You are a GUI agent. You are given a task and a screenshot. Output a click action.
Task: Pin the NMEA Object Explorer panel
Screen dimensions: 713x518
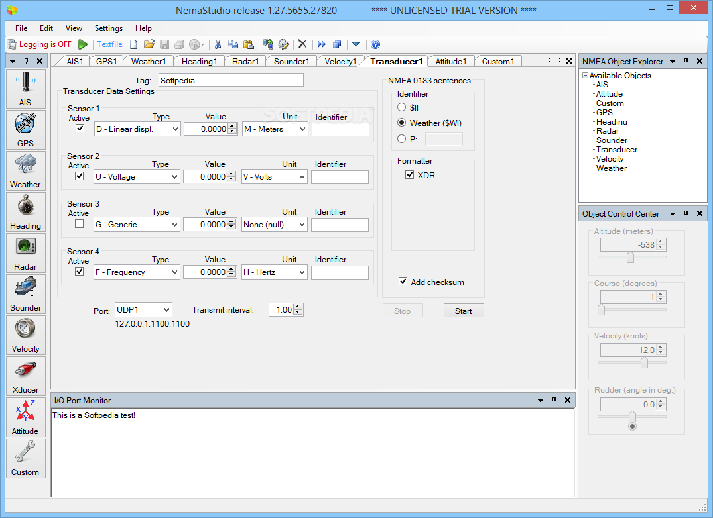point(686,61)
